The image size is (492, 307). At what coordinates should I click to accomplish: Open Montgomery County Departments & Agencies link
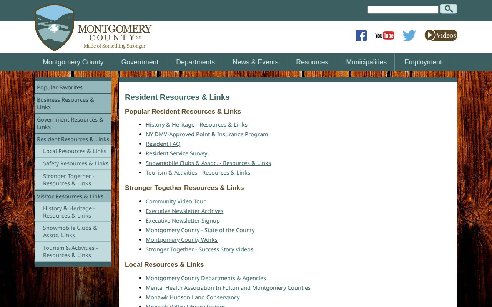pos(206,278)
